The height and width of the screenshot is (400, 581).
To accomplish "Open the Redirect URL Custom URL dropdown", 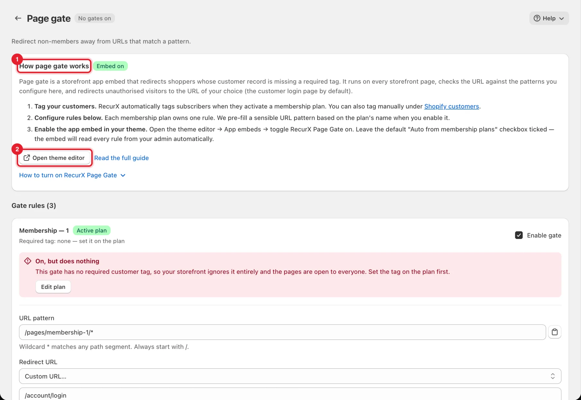I will tap(290, 376).
